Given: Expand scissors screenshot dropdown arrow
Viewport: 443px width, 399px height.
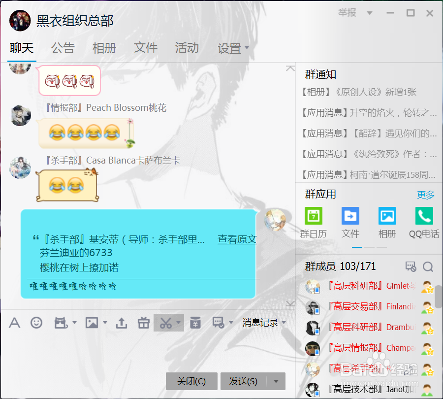Looking at the screenshot, I should pos(178,323).
